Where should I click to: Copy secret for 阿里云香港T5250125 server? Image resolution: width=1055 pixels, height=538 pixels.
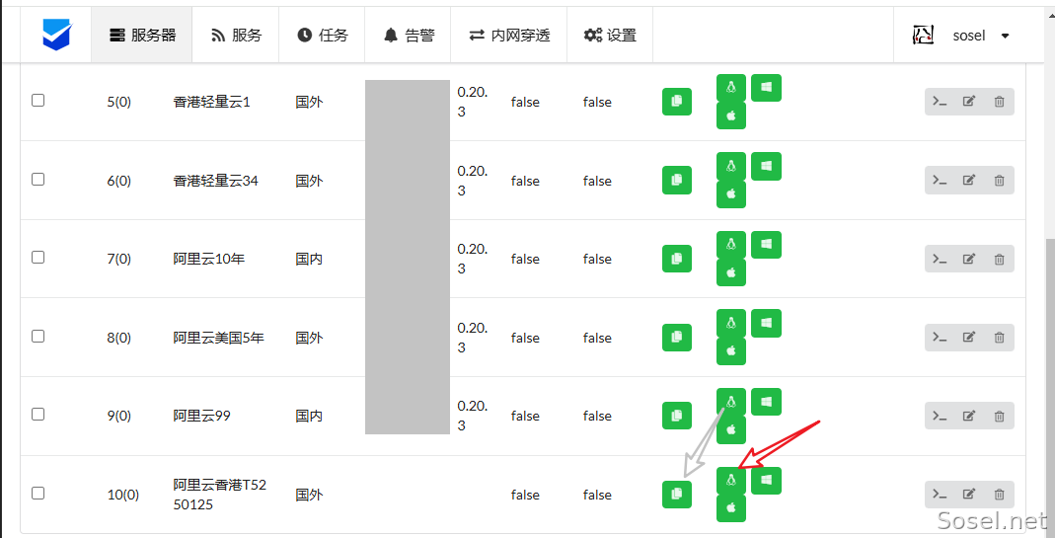677,495
